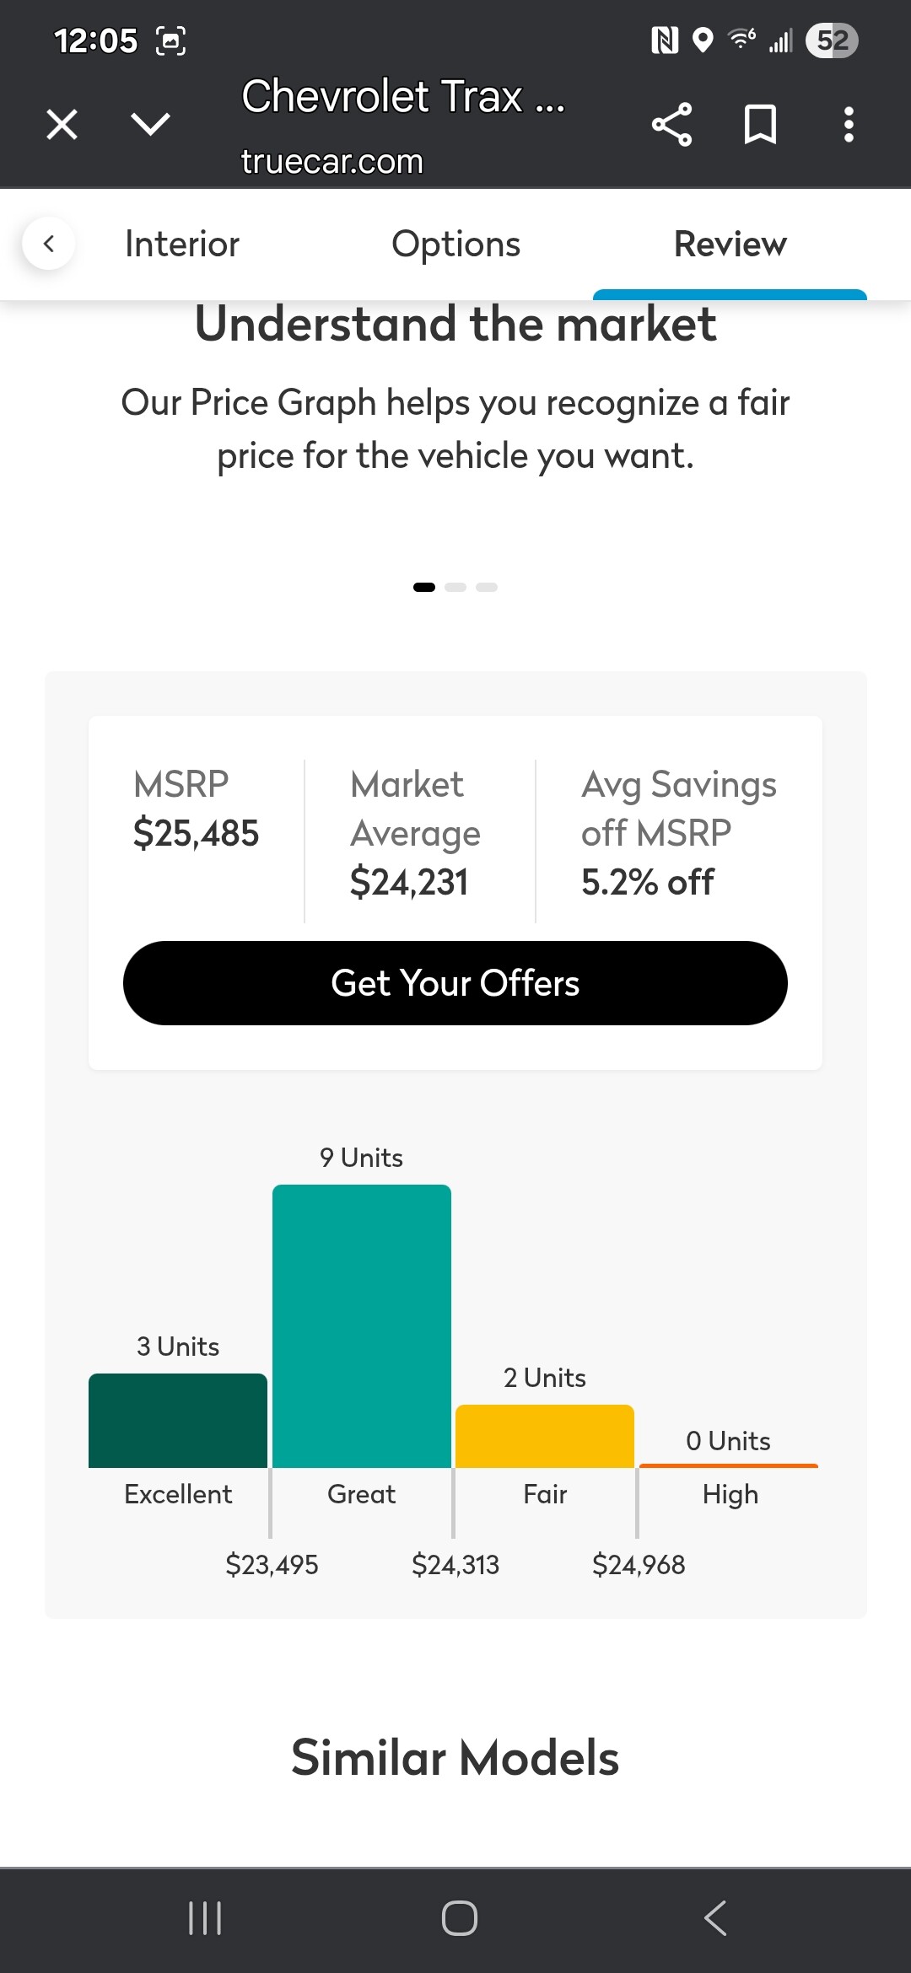The width and height of the screenshot is (911, 1973).
Task: Expand the tab minimize chevron
Action: pyautogui.click(x=151, y=125)
